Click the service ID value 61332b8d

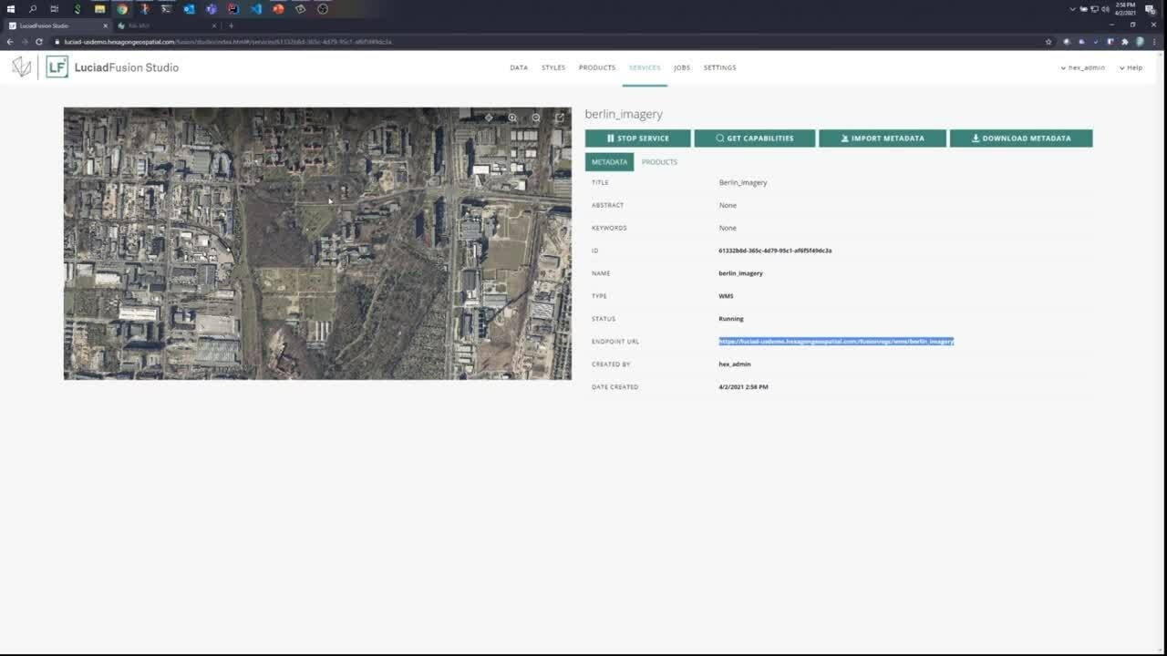(x=775, y=251)
